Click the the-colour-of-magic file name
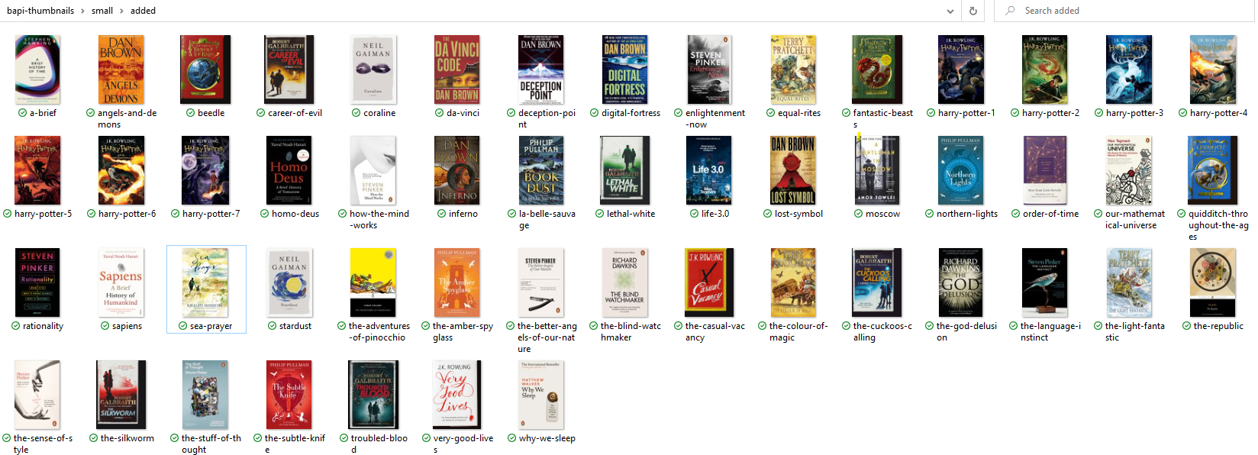This screenshot has height=455, width=1258. (798, 332)
